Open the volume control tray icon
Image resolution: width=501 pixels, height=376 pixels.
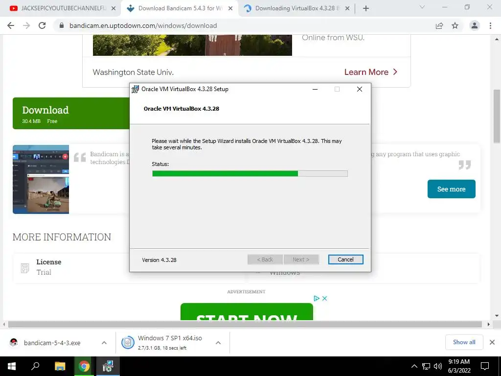438,366
